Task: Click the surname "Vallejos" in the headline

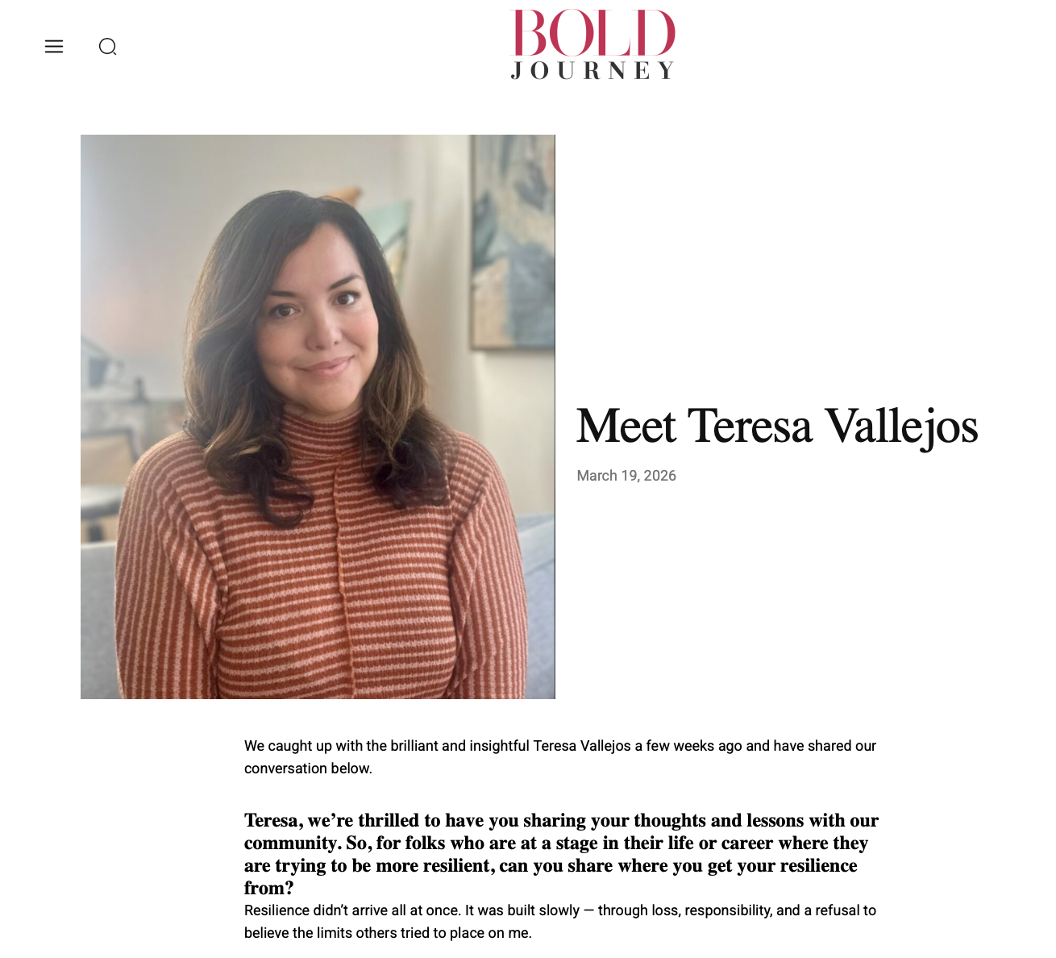Action: pyautogui.click(x=901, y=427)
